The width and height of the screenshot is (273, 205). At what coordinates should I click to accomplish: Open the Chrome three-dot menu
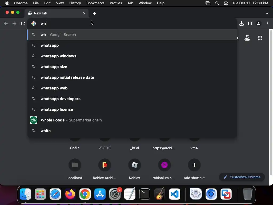coord(267,23)
